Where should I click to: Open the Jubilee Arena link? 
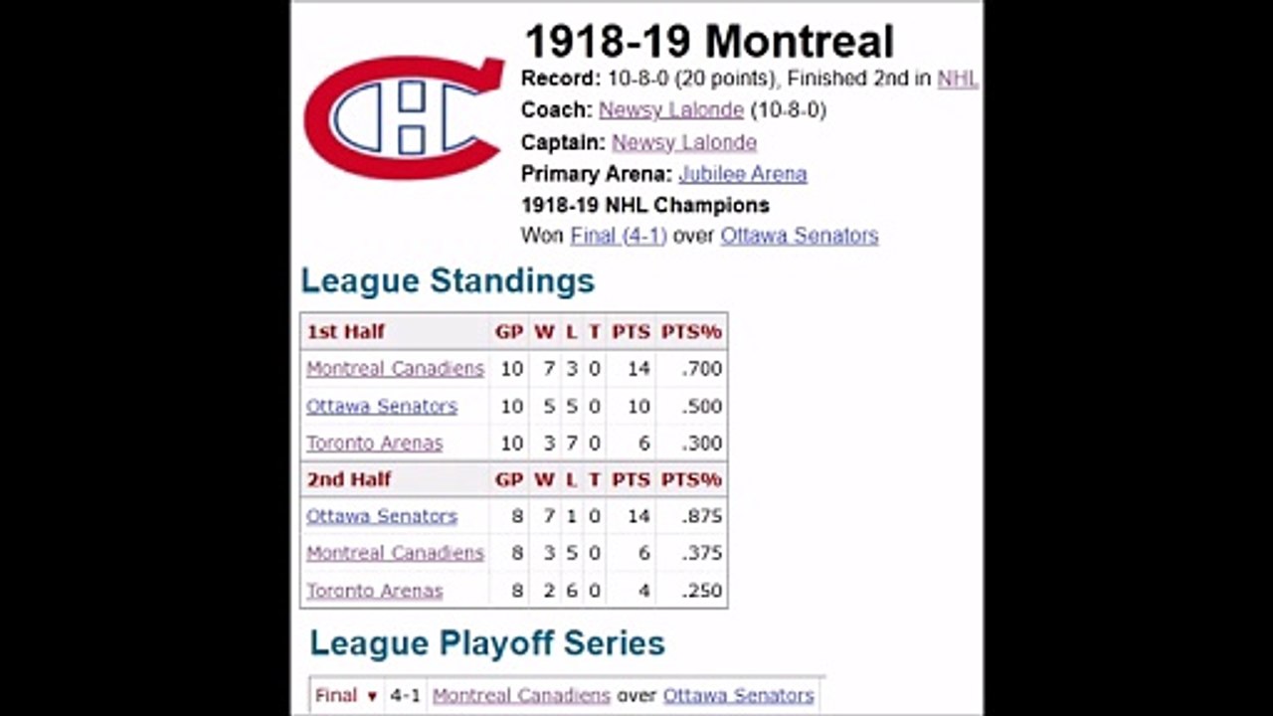[743, 174]
